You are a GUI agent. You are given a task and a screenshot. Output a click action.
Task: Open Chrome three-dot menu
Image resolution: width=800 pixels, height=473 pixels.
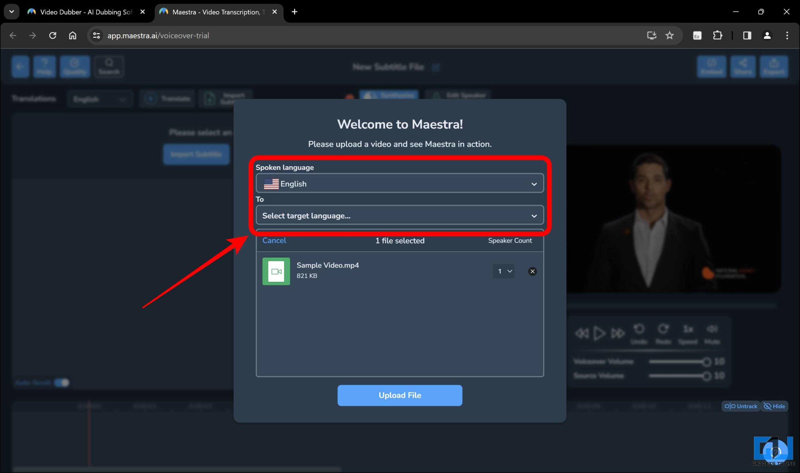click(x=787, y=35)
